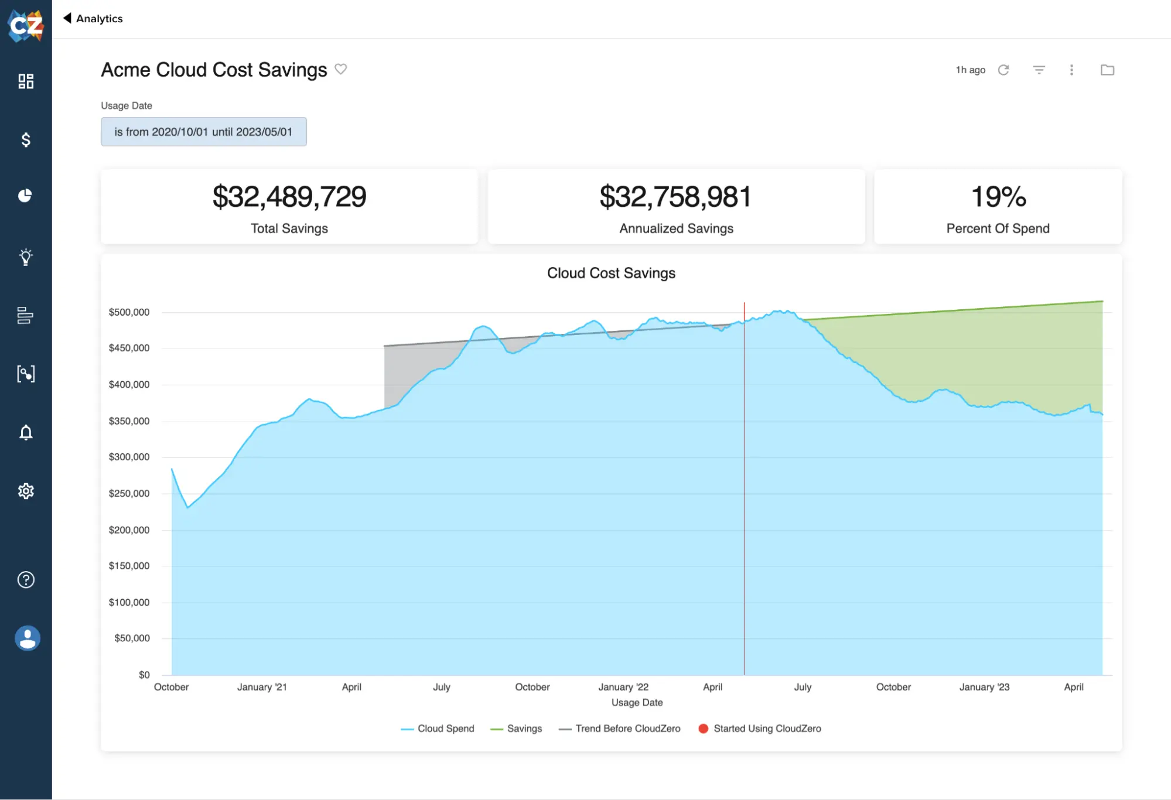
Task: Click the dashboard grid icon in sidebar
Action: (x=26, y=81)
